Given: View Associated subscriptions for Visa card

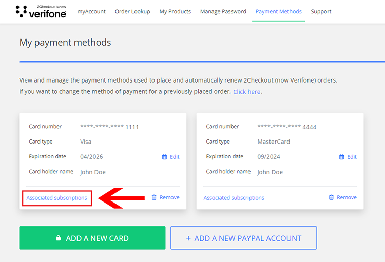Looking at the screenshot, I should pyautogui.click(x=56, y=198).
